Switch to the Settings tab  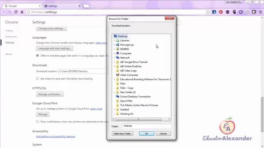coord(62,6)
